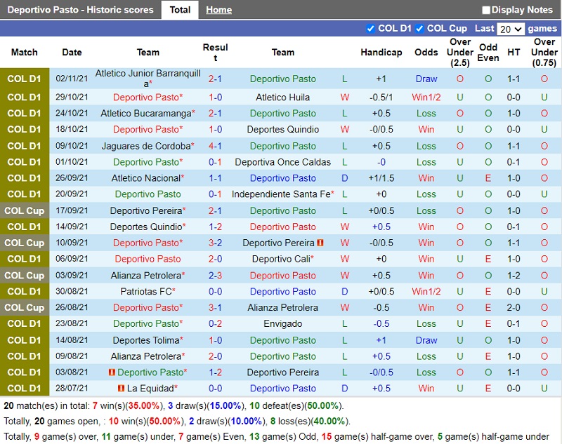Image resolution: width=562 pixels, height=444 pixels.
Task: Uncheck the COL D1 filter checkbox
Action: click(371, 29)
